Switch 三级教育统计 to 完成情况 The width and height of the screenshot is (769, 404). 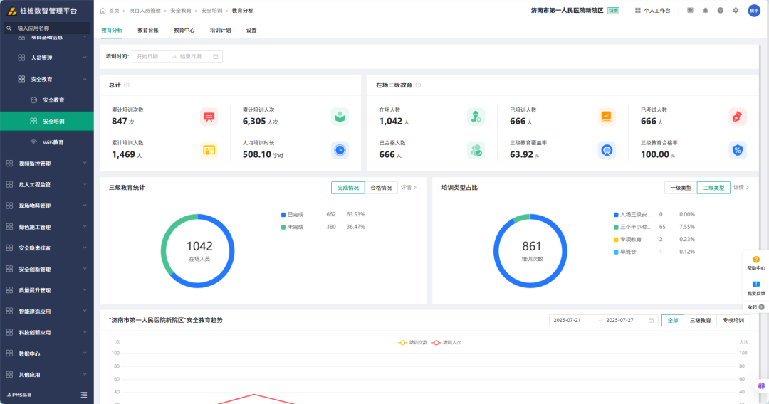pos(347,188)
